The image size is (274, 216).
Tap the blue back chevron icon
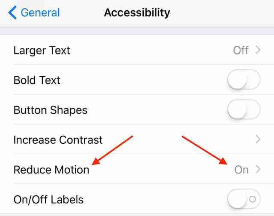[12, 12]
